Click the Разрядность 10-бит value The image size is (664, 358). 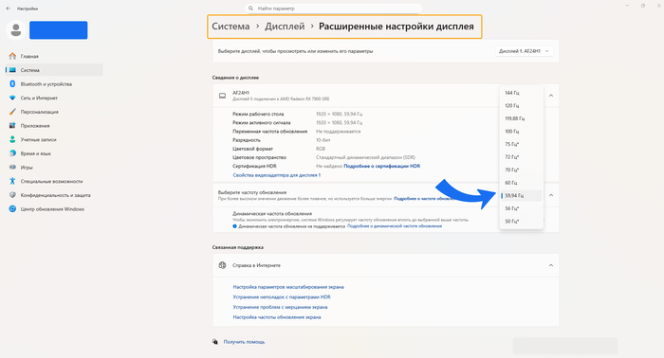[x=323, y=140]
